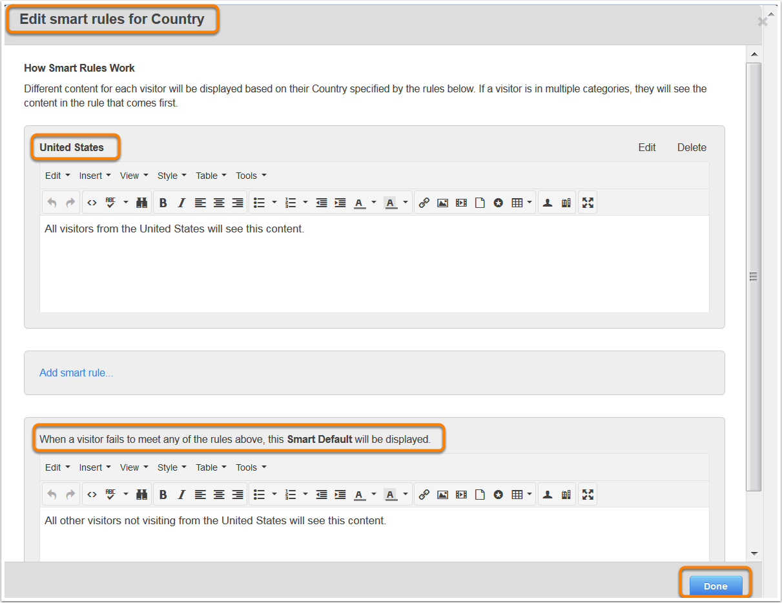Delete the United States smart rule
The image size is (782, 603).
click(692, 147)
